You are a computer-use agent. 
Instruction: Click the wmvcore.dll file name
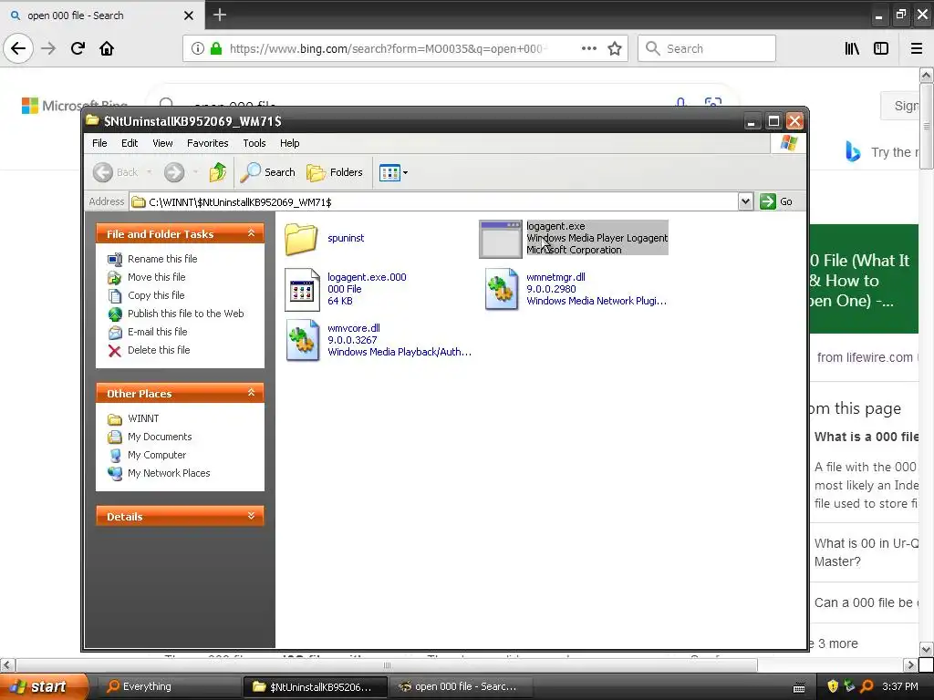[x=354, y=328]
